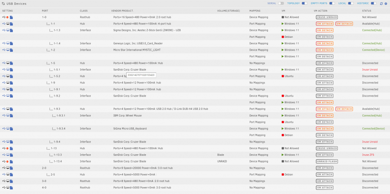Click the USB symbol icon in row 1-5.2
Viewport: 390px width, 194px height.
4,76
